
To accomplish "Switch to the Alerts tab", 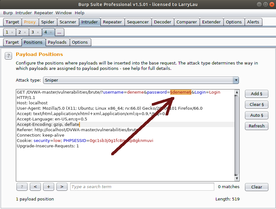I will point(253,22).
